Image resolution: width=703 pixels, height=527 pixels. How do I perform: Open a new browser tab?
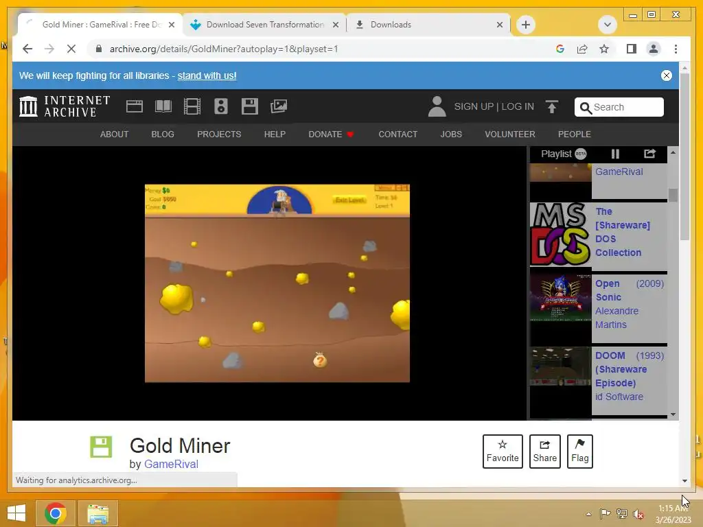pos(525,25)
